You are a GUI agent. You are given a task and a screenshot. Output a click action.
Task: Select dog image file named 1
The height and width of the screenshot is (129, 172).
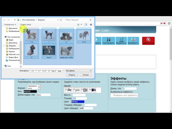point(49,35)
